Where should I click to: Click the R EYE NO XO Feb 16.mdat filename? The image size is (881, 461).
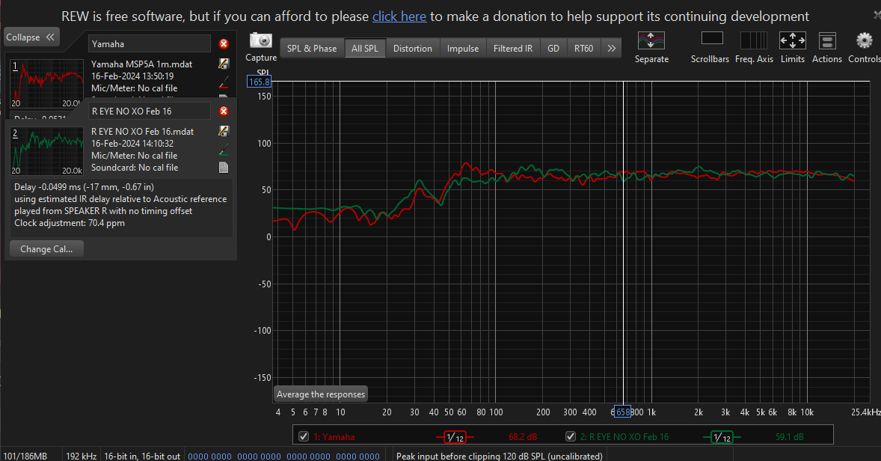pyautogui.click(x=143, y=132)
